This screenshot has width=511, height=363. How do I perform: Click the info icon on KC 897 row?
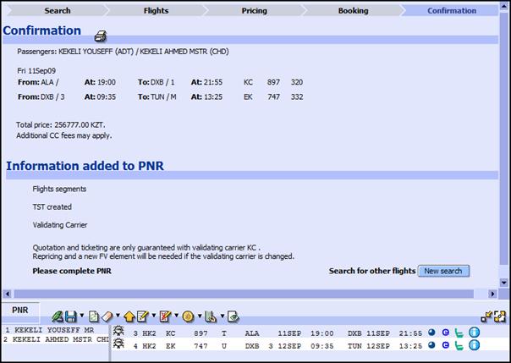[474, 333]
